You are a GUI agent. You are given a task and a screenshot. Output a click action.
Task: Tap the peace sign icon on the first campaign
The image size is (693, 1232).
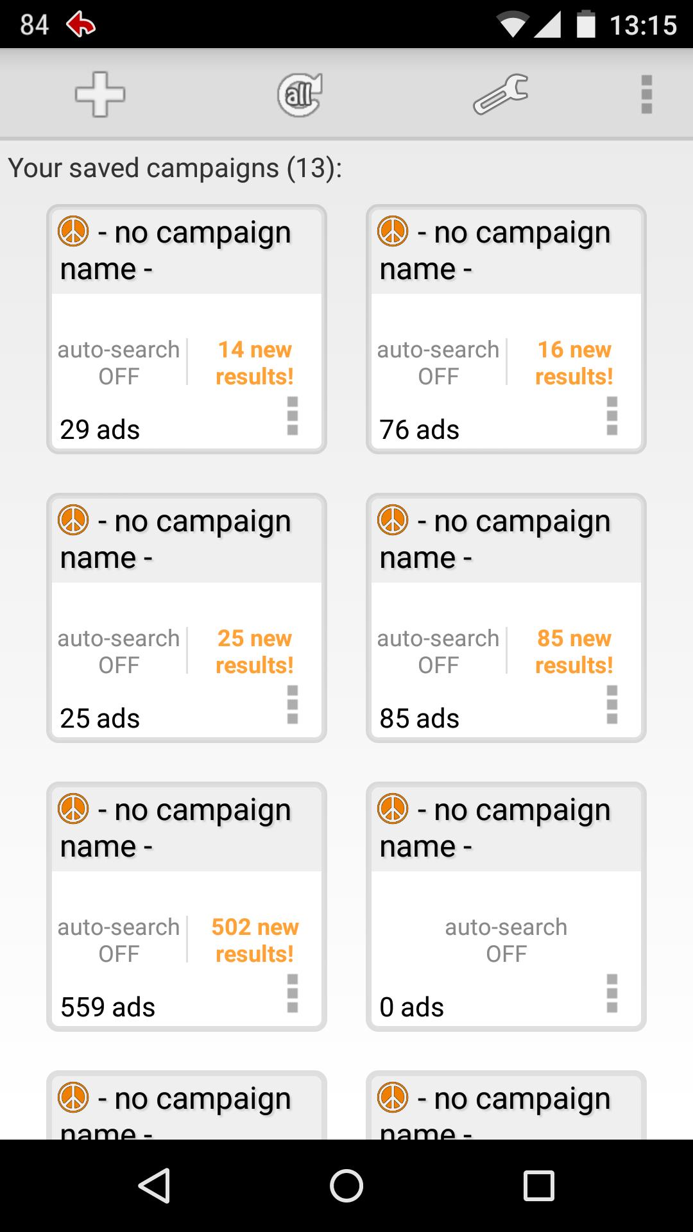(x=75, y=232)
